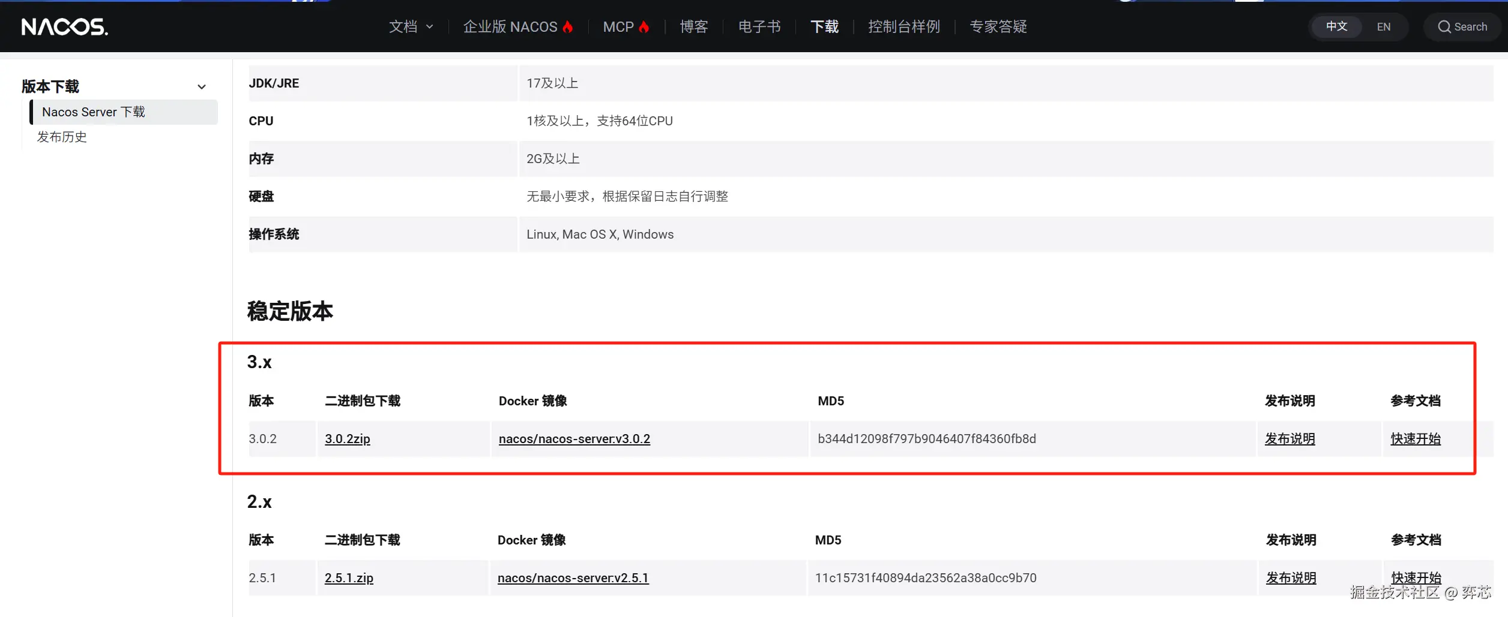Viewport: 1508px width, 617px height.
Task: Click the MD5 header in 3.x table
Action: click(x=831, y=401)
